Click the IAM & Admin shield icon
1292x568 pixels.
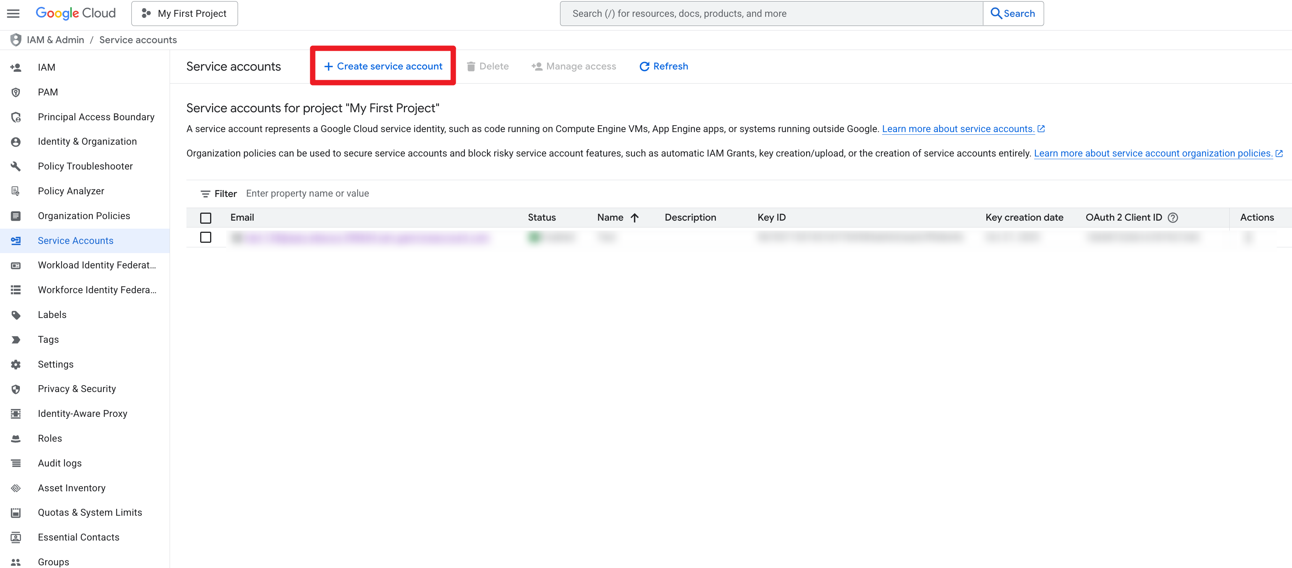(x=16, y=40)
